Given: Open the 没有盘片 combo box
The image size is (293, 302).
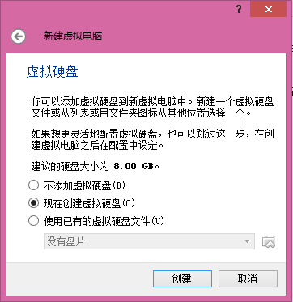Looking at the screenshot, I should point(149,241).
